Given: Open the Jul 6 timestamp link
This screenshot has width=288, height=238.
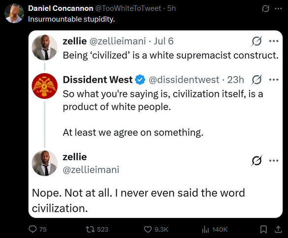Looking at the screenshot, I should [163, 41].
